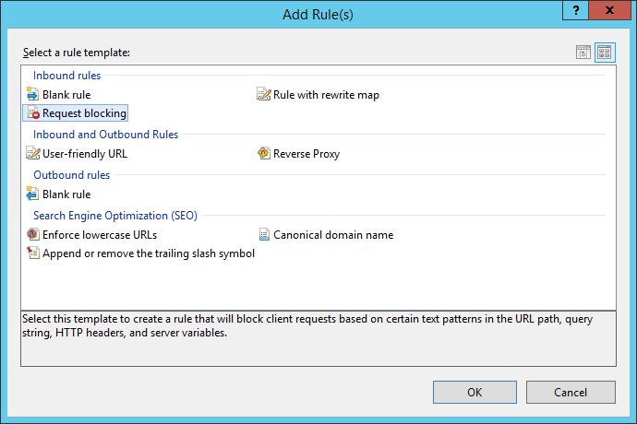Click the Inbound rules group header
This screenshot has height=424, width=637.
click(67, 76)
